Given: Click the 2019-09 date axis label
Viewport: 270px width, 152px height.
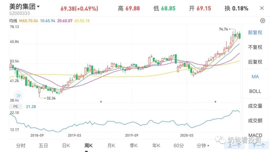Looking at the screenshot, I should pos(131,136).
